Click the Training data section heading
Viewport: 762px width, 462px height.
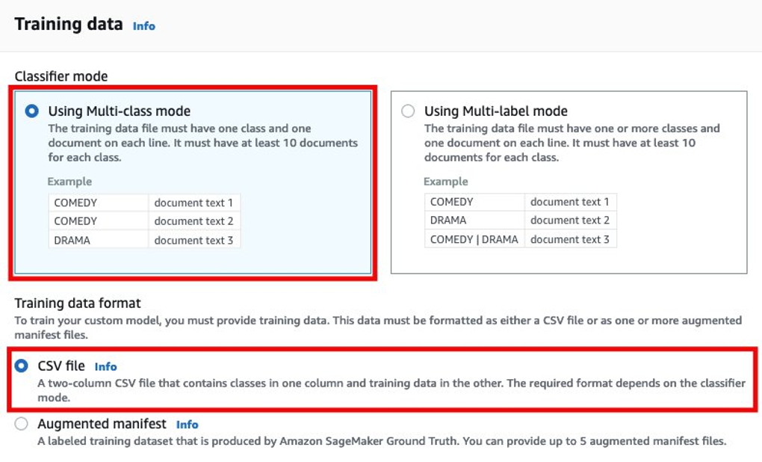tap(69, 24)
